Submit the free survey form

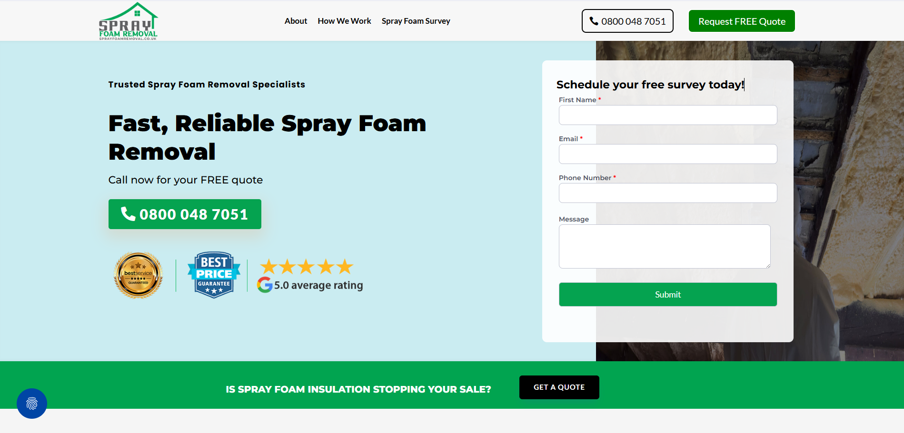click(667, 294)
